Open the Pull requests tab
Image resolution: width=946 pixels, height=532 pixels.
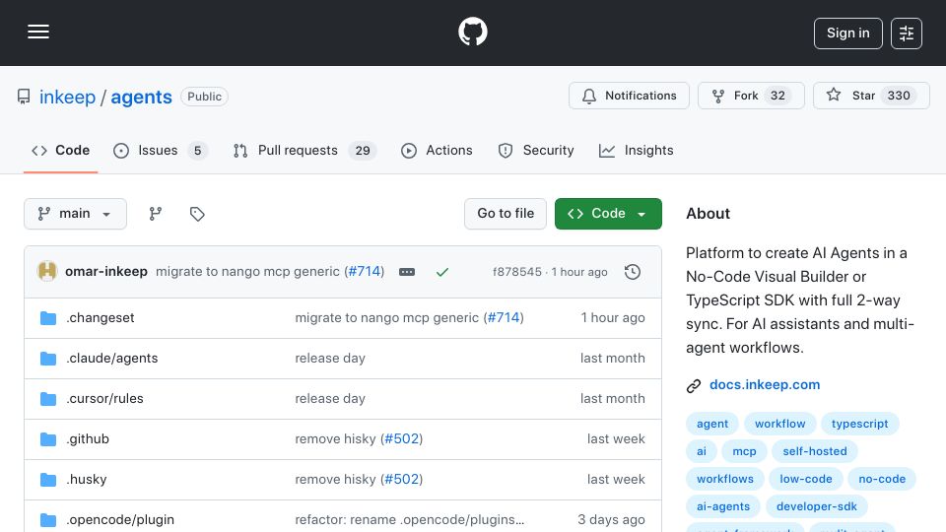tap(304, 150)
